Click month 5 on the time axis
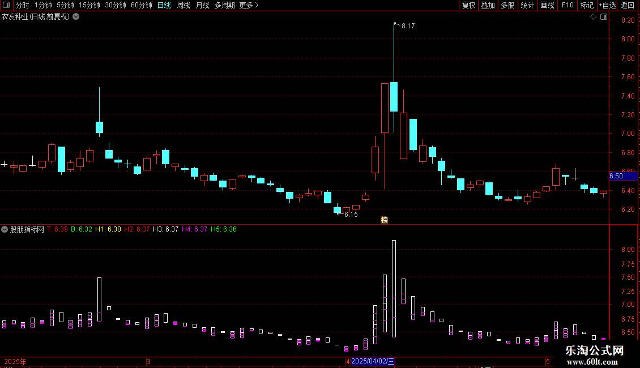Viewport: 640px width, 368px height. tap(548, 362)
